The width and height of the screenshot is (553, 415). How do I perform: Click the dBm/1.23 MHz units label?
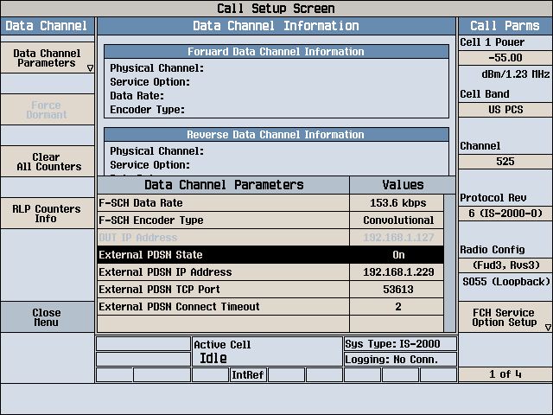(x=516, y=74)
